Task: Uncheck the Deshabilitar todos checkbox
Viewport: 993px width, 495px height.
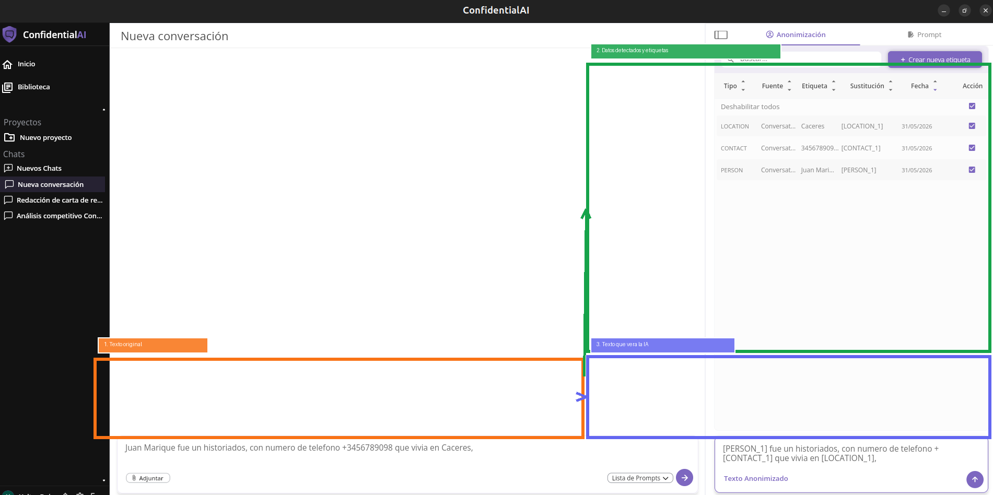Action: click(972, 106)
